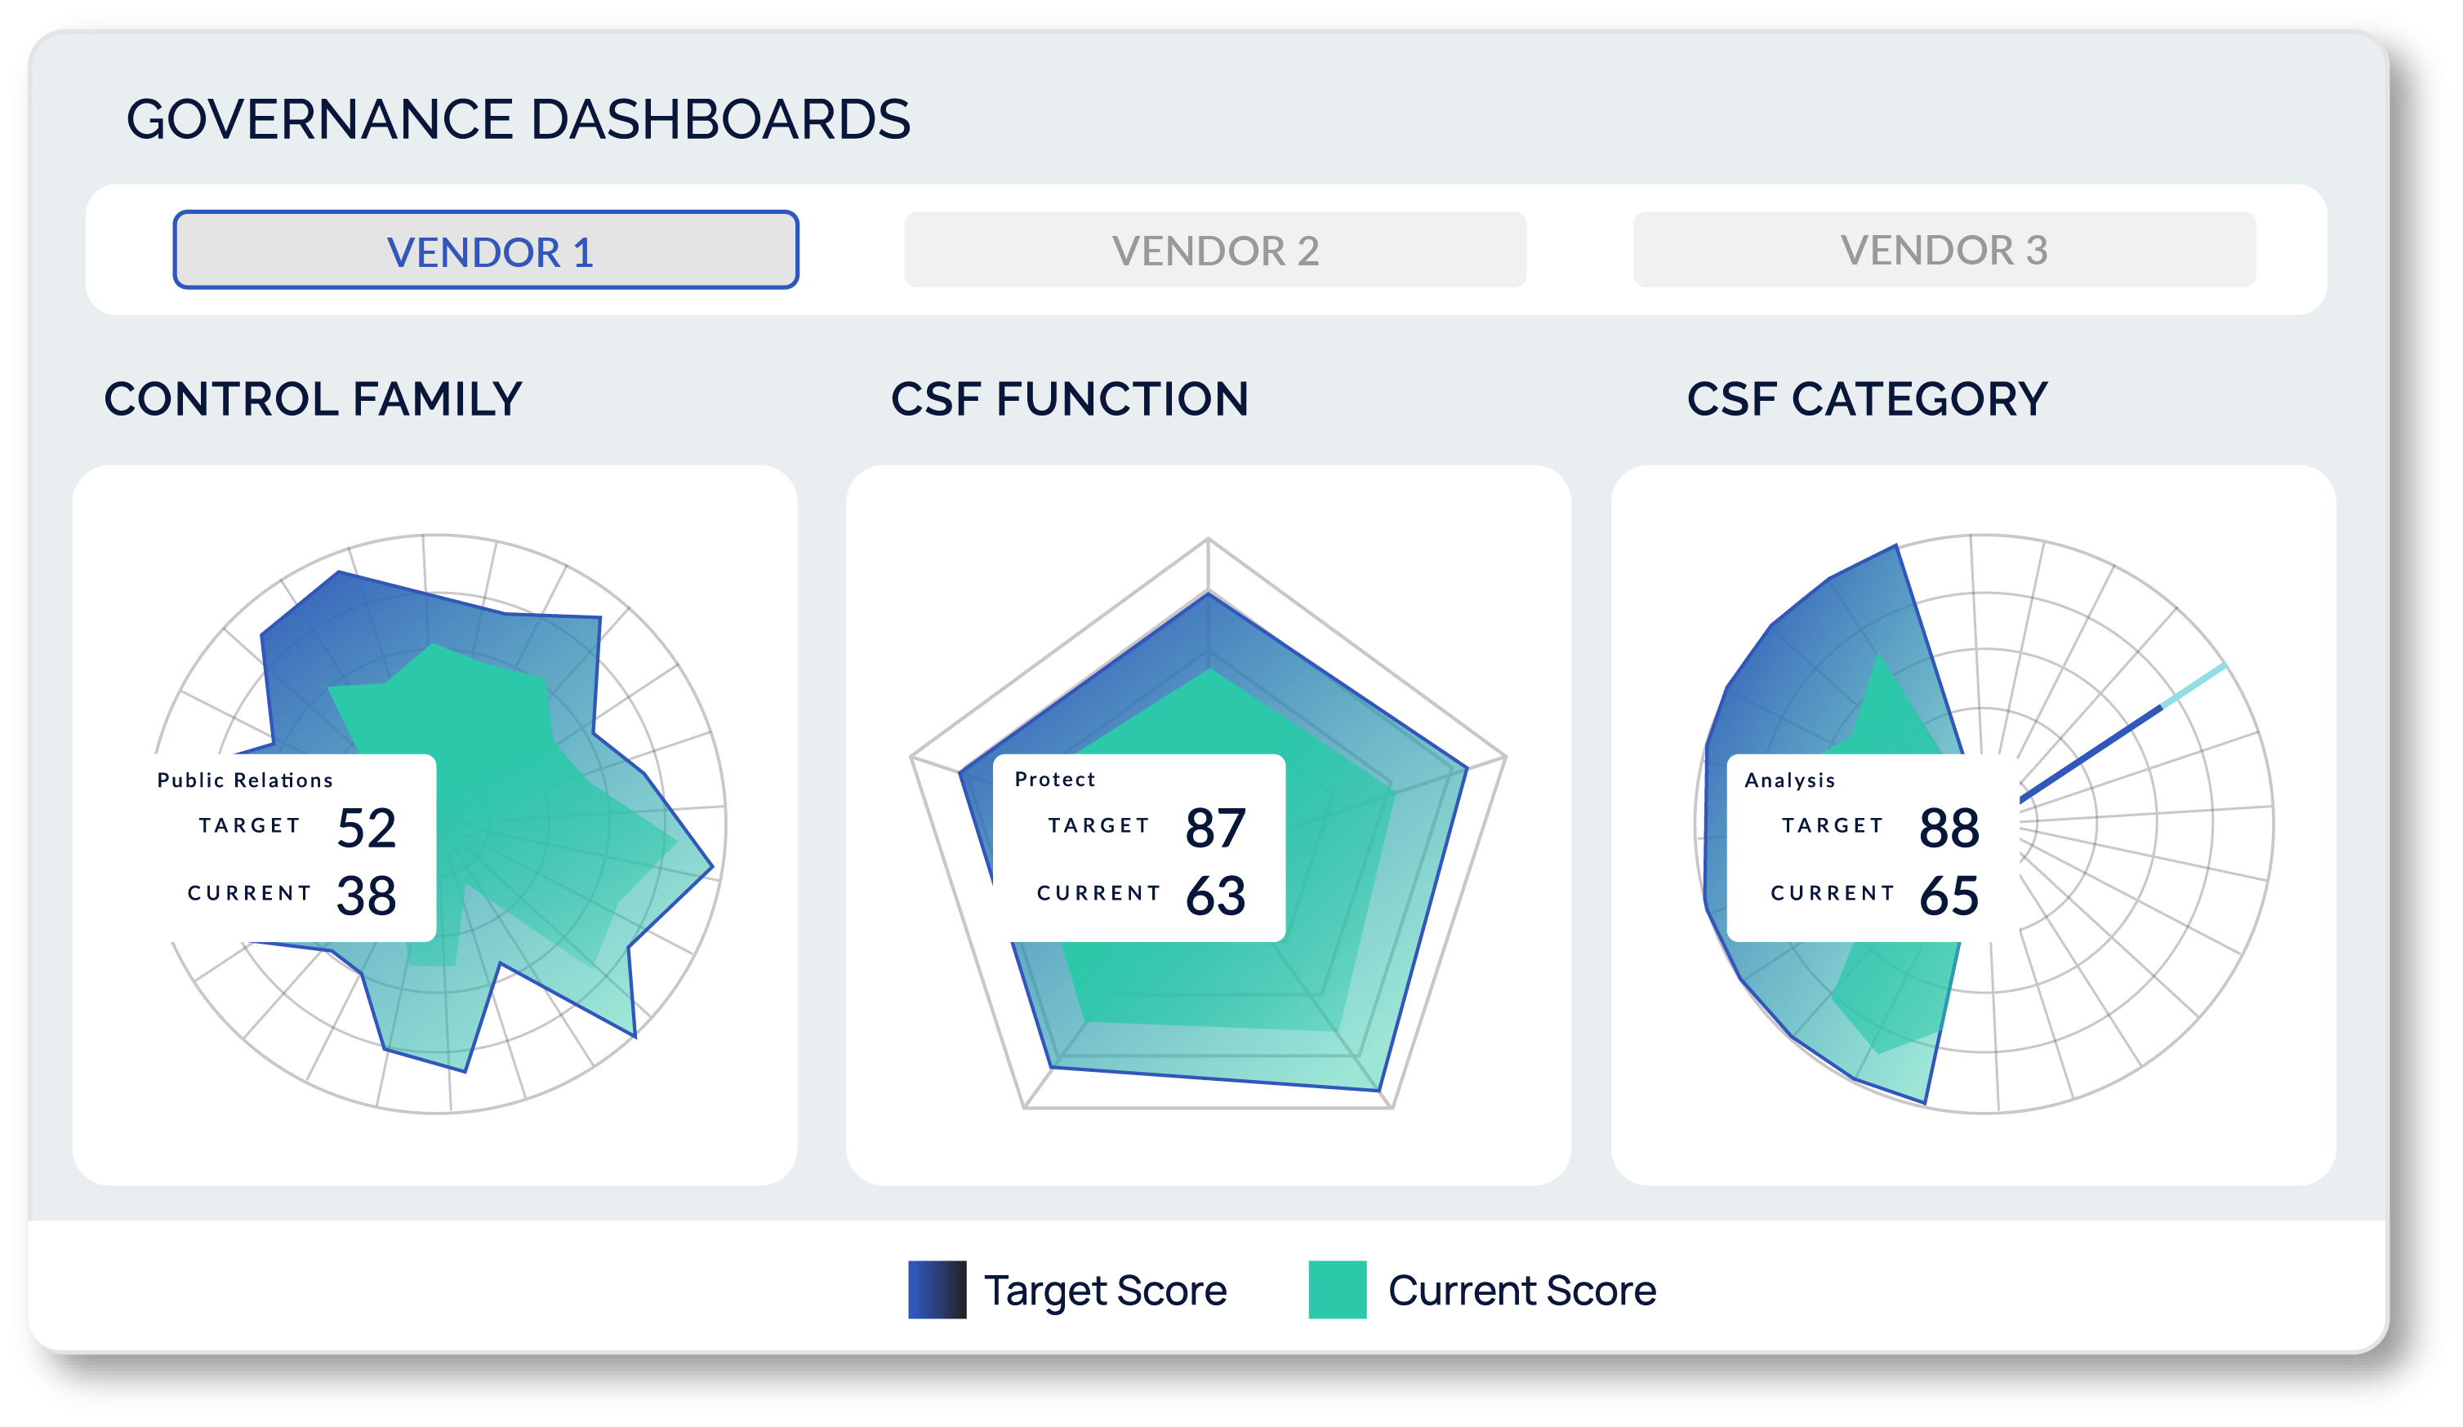Click the Public Relations tooltip card
Image resolution: width=2463 pixels, height=1427 pixels.
pyautogui.click(x=293, y=848)
